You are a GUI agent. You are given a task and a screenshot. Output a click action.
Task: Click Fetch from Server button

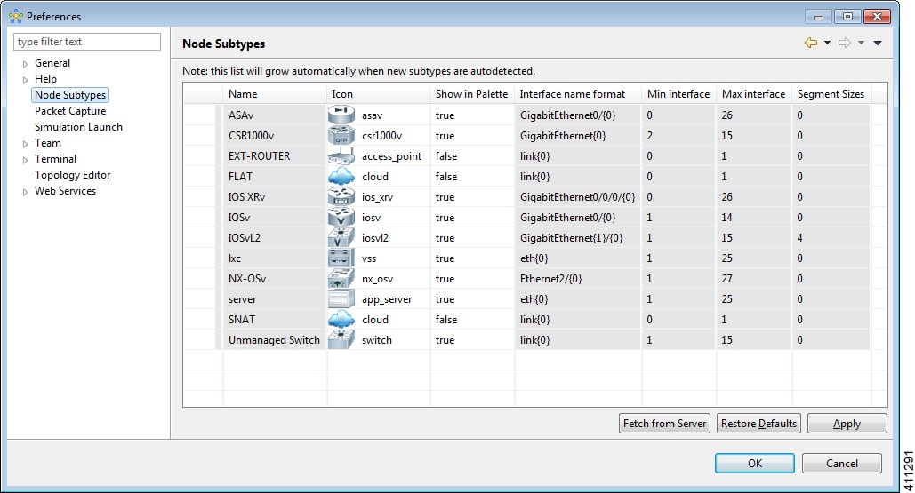click(664, 424)
